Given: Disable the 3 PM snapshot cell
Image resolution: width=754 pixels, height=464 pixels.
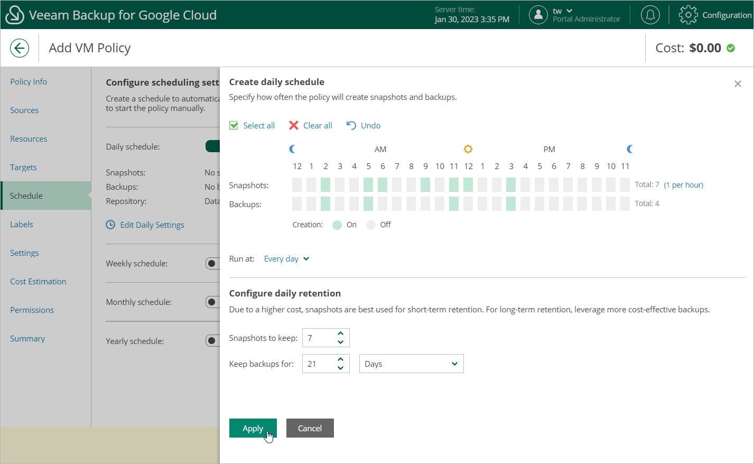Looking at the screenshot, I should (511, 184).
